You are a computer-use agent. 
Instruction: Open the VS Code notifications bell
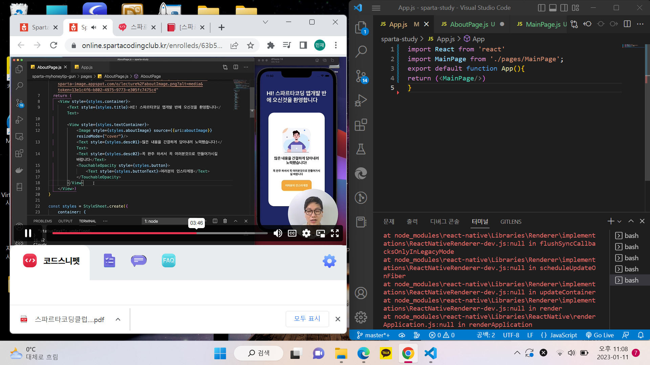coord(641,335)
